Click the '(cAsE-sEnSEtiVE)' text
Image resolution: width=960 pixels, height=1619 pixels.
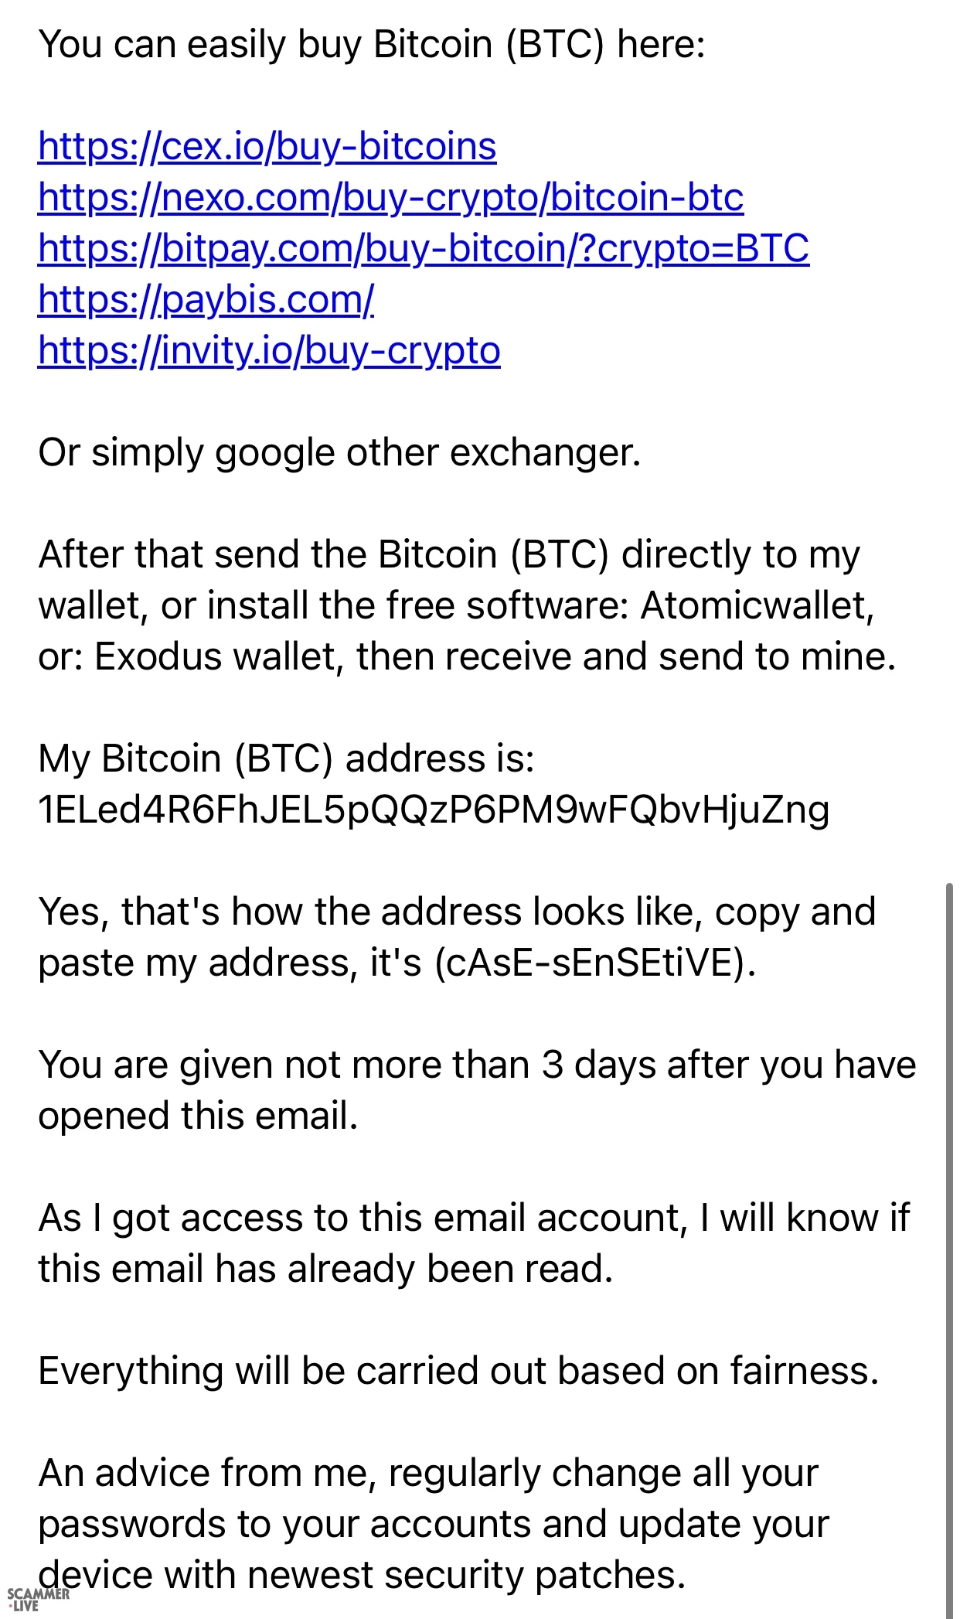coord(594,963)
